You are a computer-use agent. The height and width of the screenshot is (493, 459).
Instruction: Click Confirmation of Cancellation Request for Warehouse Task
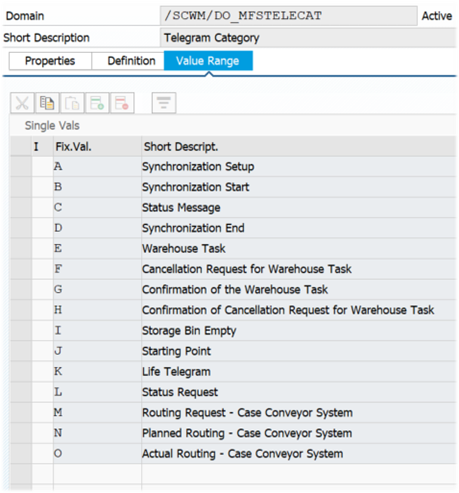point(288,310)
